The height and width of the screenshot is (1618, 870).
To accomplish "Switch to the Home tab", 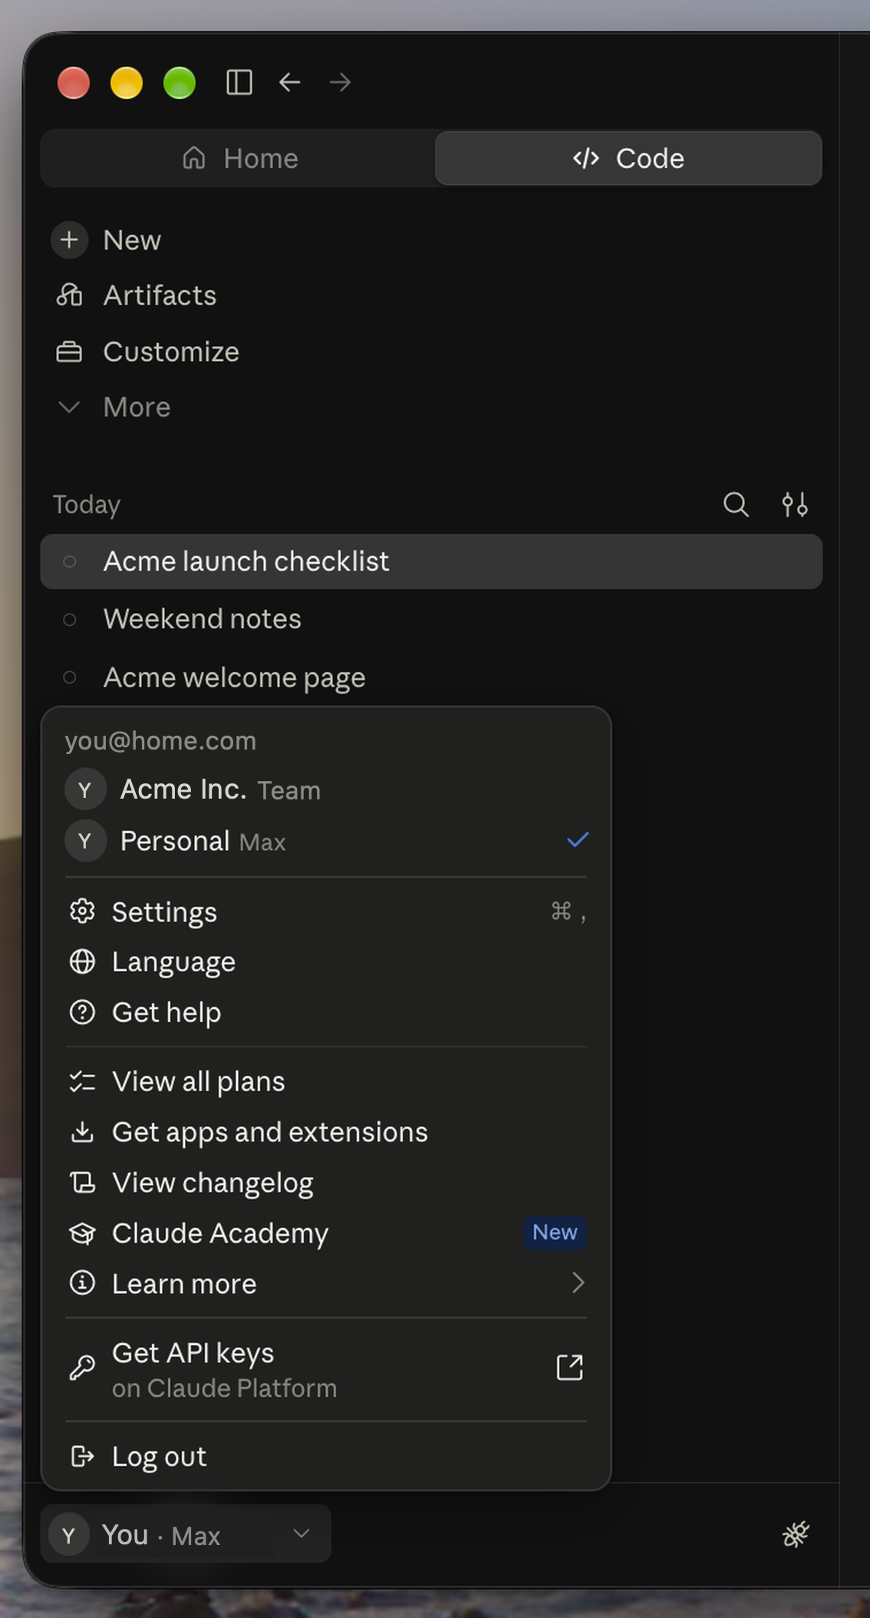I will coord(239,158).
